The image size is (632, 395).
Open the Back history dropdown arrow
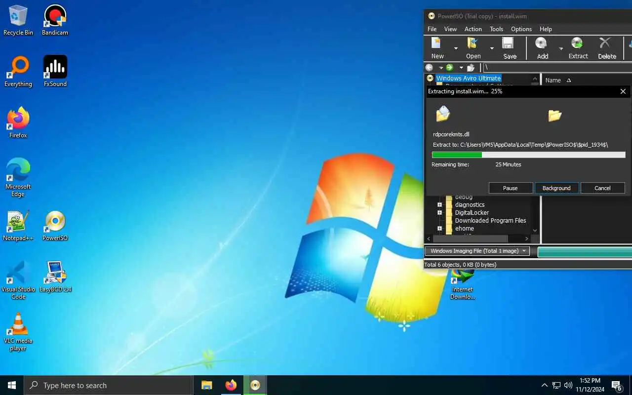[x=440, y=68]
